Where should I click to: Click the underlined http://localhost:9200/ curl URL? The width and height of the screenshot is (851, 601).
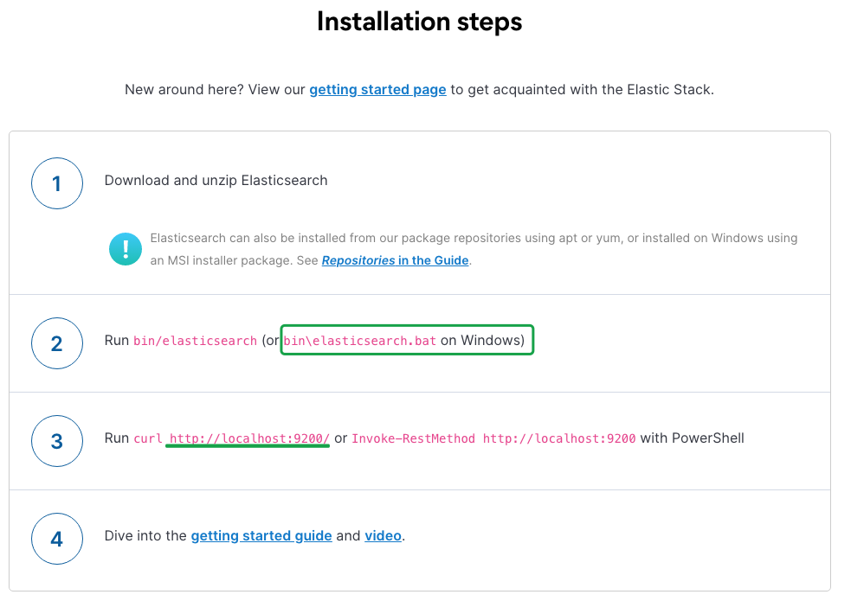tap(249, 438)
